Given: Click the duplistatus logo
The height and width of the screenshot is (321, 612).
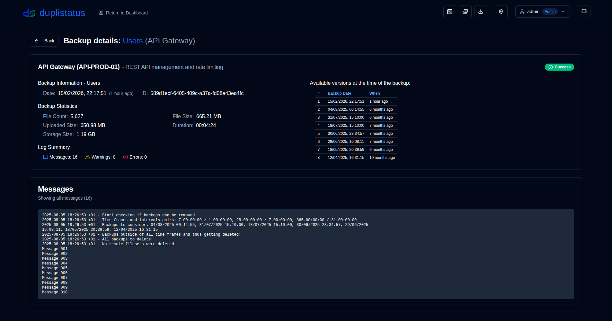Looking at the screenshot, I should (x=54, y=13).
